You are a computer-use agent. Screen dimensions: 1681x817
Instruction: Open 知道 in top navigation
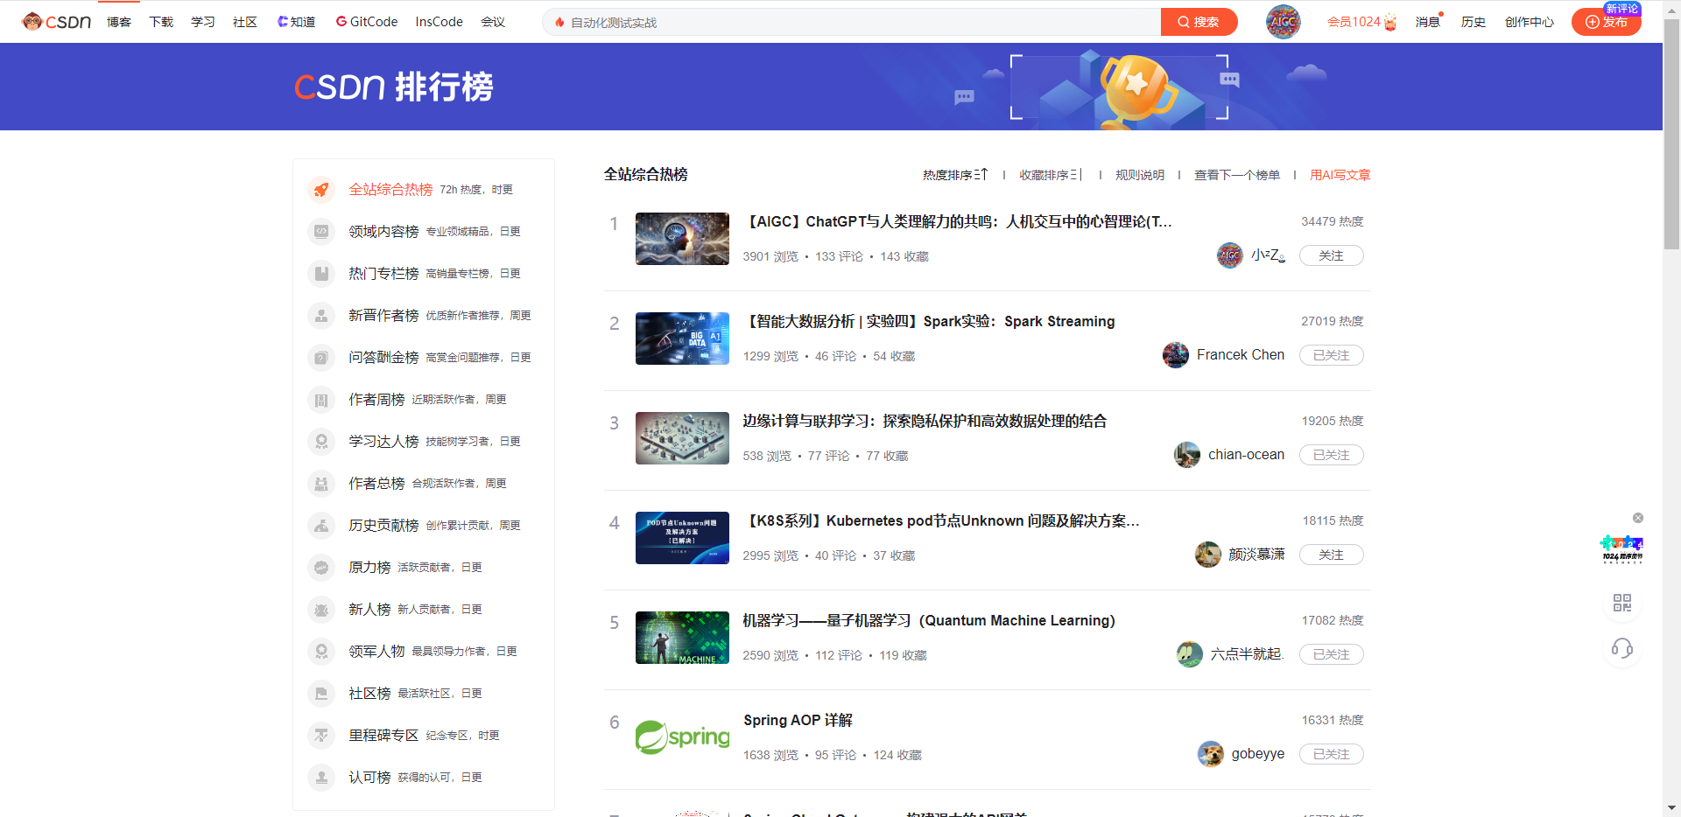coord(296,22)
